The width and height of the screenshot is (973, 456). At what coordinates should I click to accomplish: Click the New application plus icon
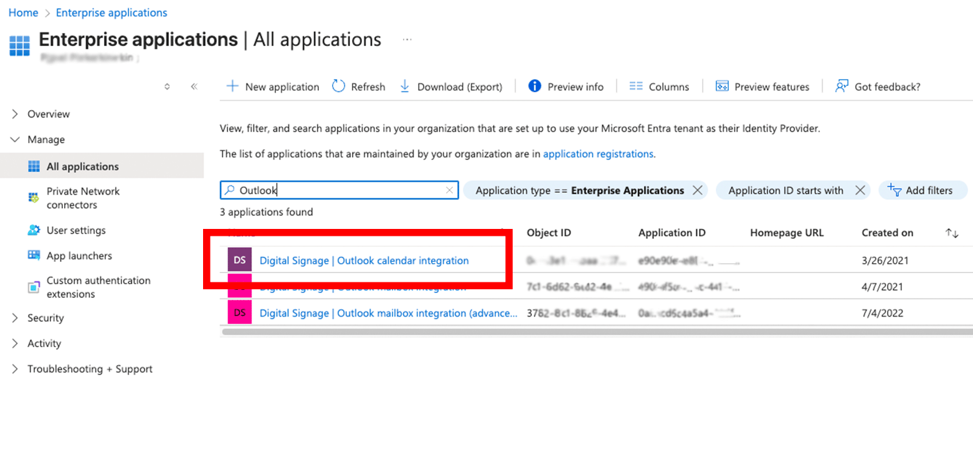232,86
